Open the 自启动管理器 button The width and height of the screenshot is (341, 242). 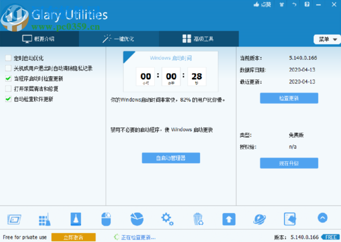(171, 158)
